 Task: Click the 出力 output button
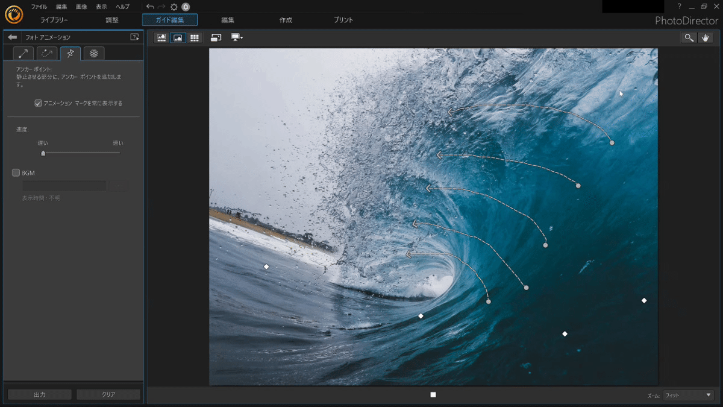click(x=39, y=394)
